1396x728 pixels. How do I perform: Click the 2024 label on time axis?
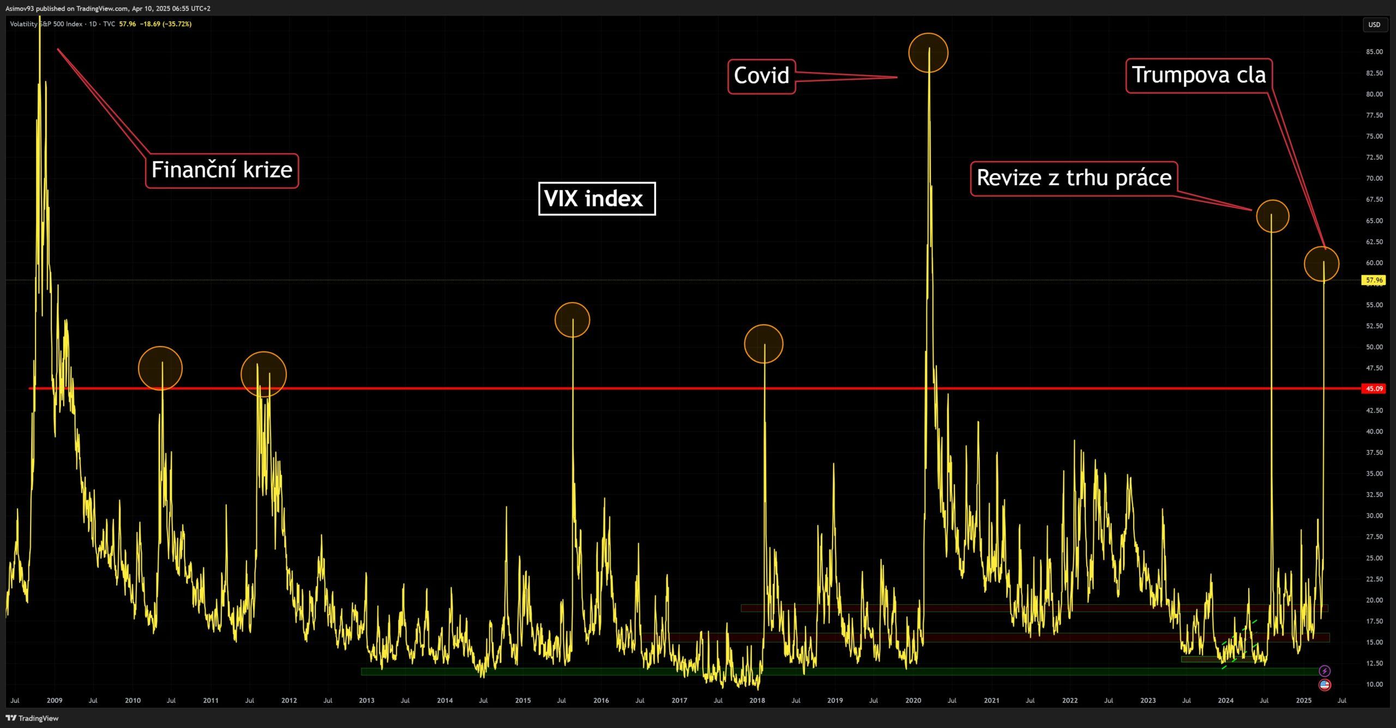[1226, 701]
